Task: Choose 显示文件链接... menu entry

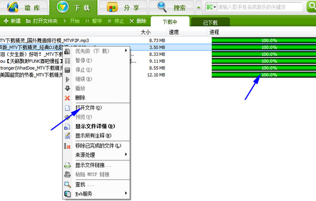Action: click(x=96, y=165)
